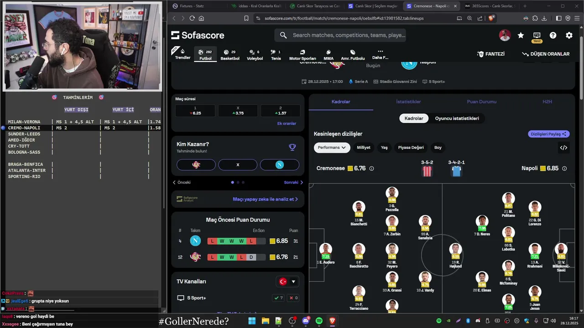This screenshot has width=584, height=328.
Task: Open Amr. Futbolu category
Action: pos(353,55)
